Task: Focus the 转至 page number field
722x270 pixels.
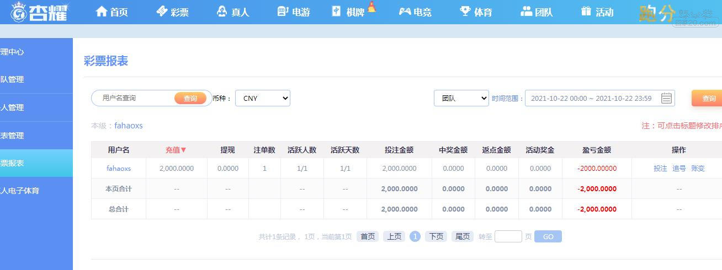Action: pos(508,236)
